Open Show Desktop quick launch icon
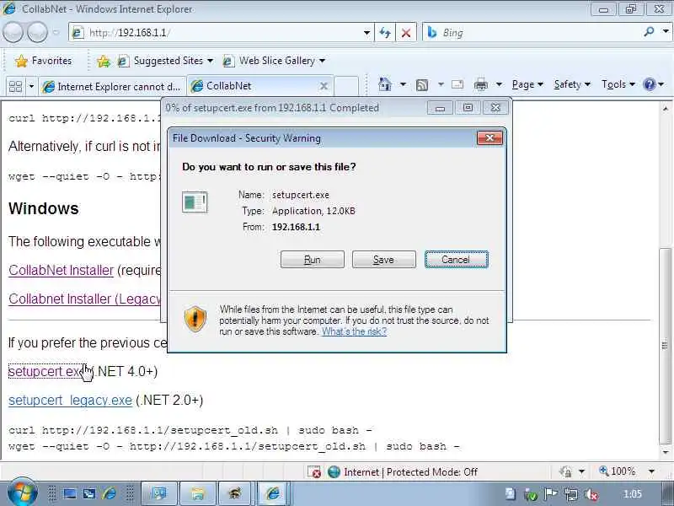Viewport: 674px width, 506px height. [x=69, y=493]
